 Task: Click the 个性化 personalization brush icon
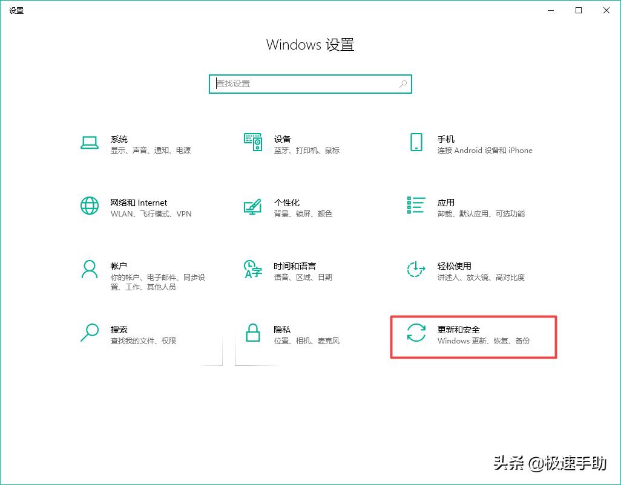(252, 207)
